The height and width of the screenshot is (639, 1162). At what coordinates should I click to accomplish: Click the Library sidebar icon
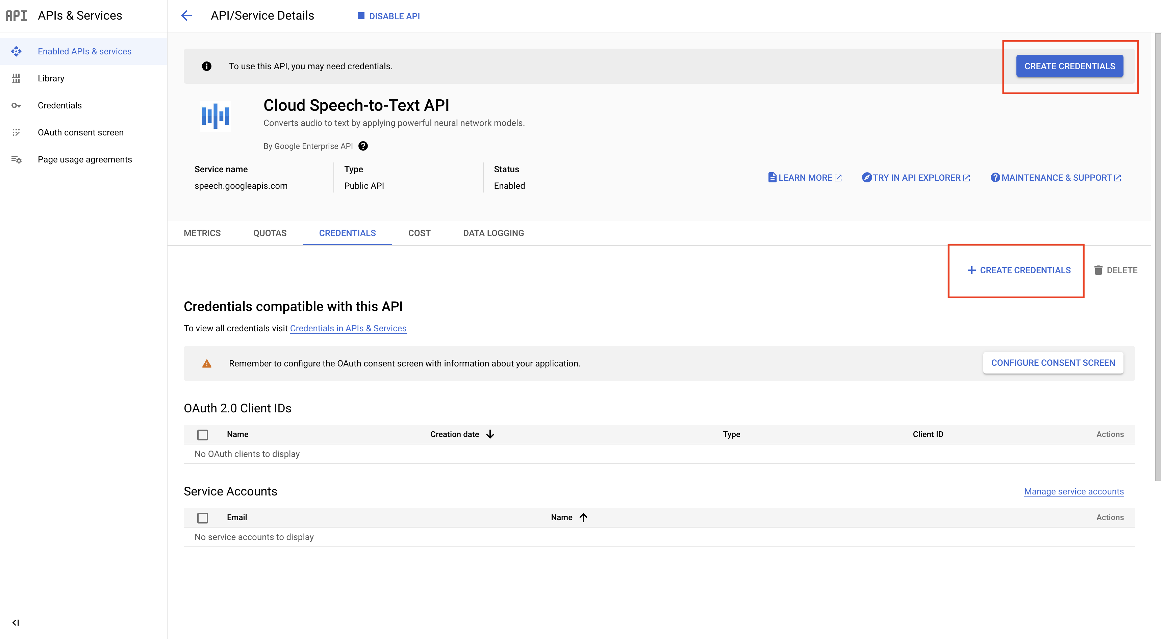(16, 78)
